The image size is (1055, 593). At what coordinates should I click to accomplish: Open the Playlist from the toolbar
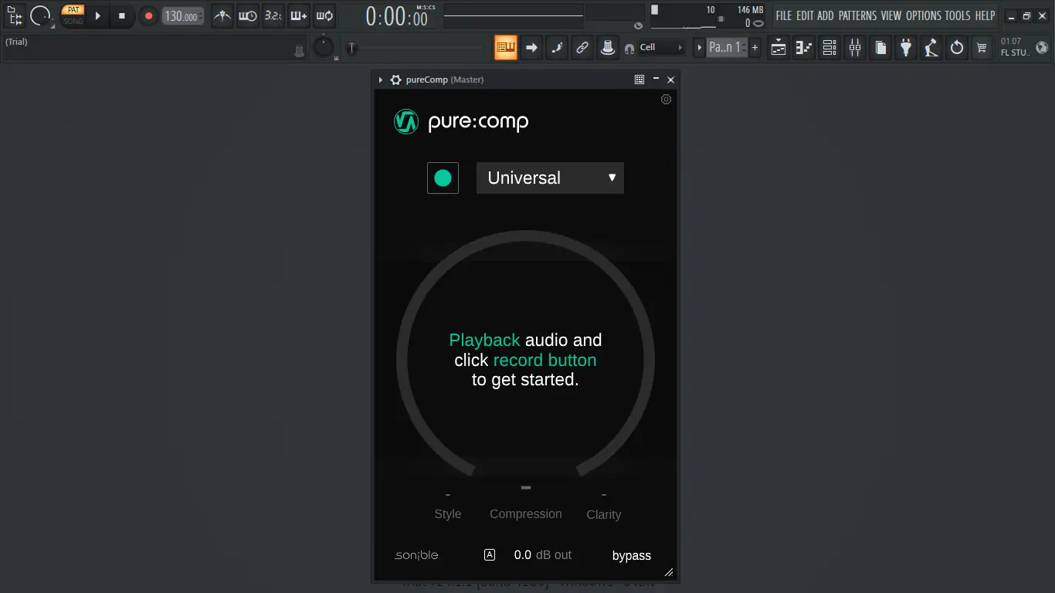click(778, 47)
